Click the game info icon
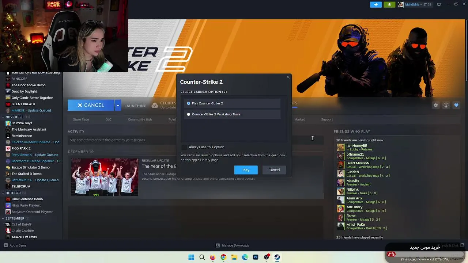This screenshot has width=468, height=263. click(446, 105)
